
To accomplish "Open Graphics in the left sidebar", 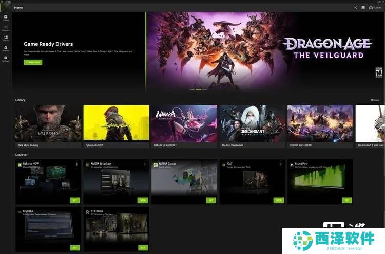I will (x=6, y=28).
